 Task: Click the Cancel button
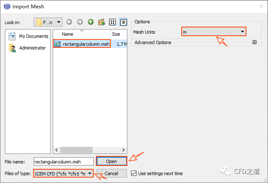click(x=112, y=173)
